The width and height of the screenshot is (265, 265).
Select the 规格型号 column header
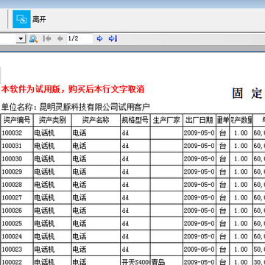pos(135,120)
